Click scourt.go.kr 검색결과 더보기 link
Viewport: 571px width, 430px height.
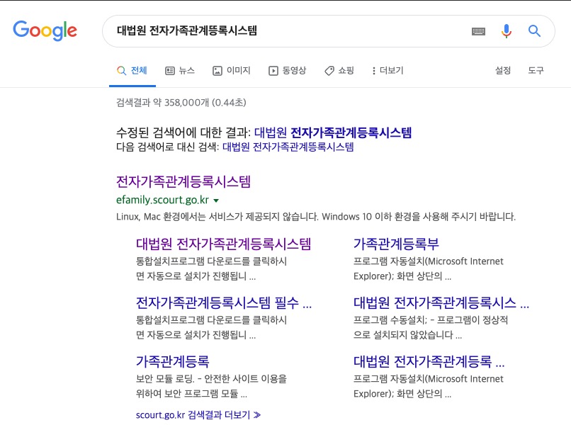[198, 415]
